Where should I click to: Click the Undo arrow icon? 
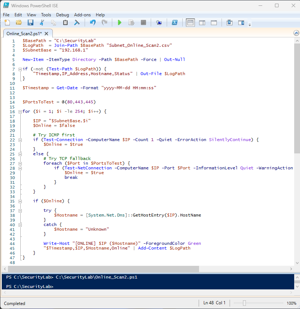coord(92,23)
